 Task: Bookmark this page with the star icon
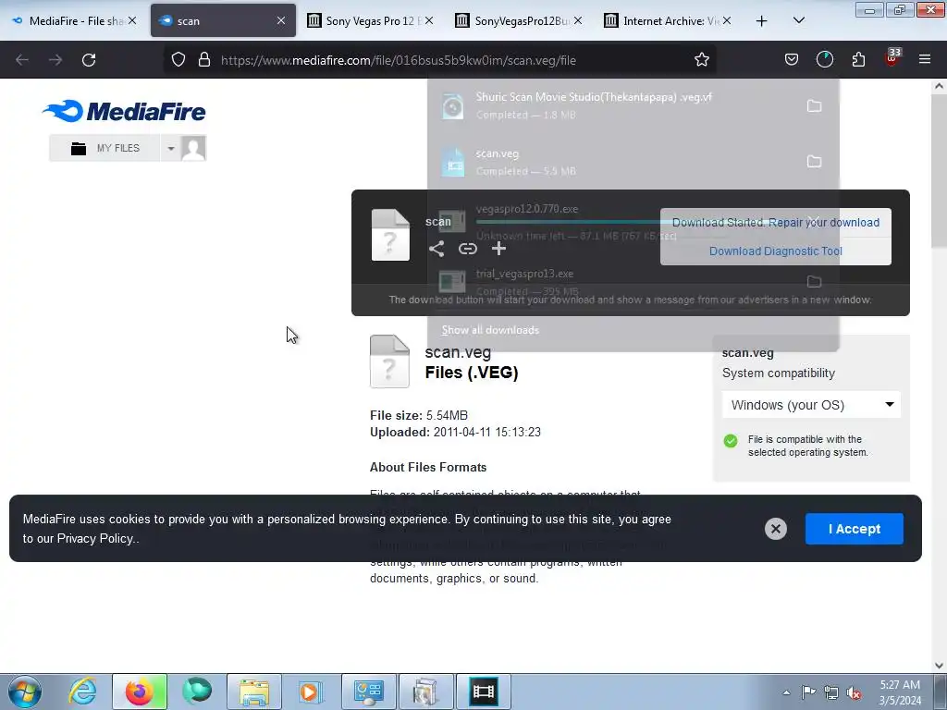[x=701, y=60]
